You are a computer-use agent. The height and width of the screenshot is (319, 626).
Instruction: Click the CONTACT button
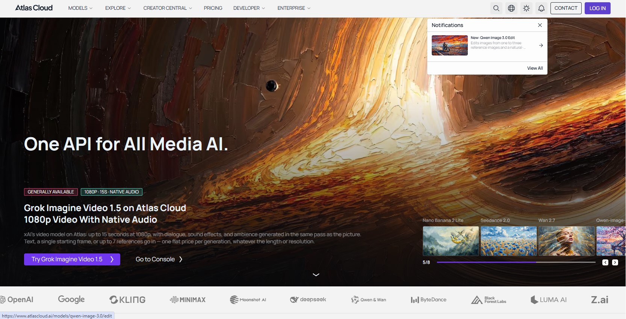566,8
